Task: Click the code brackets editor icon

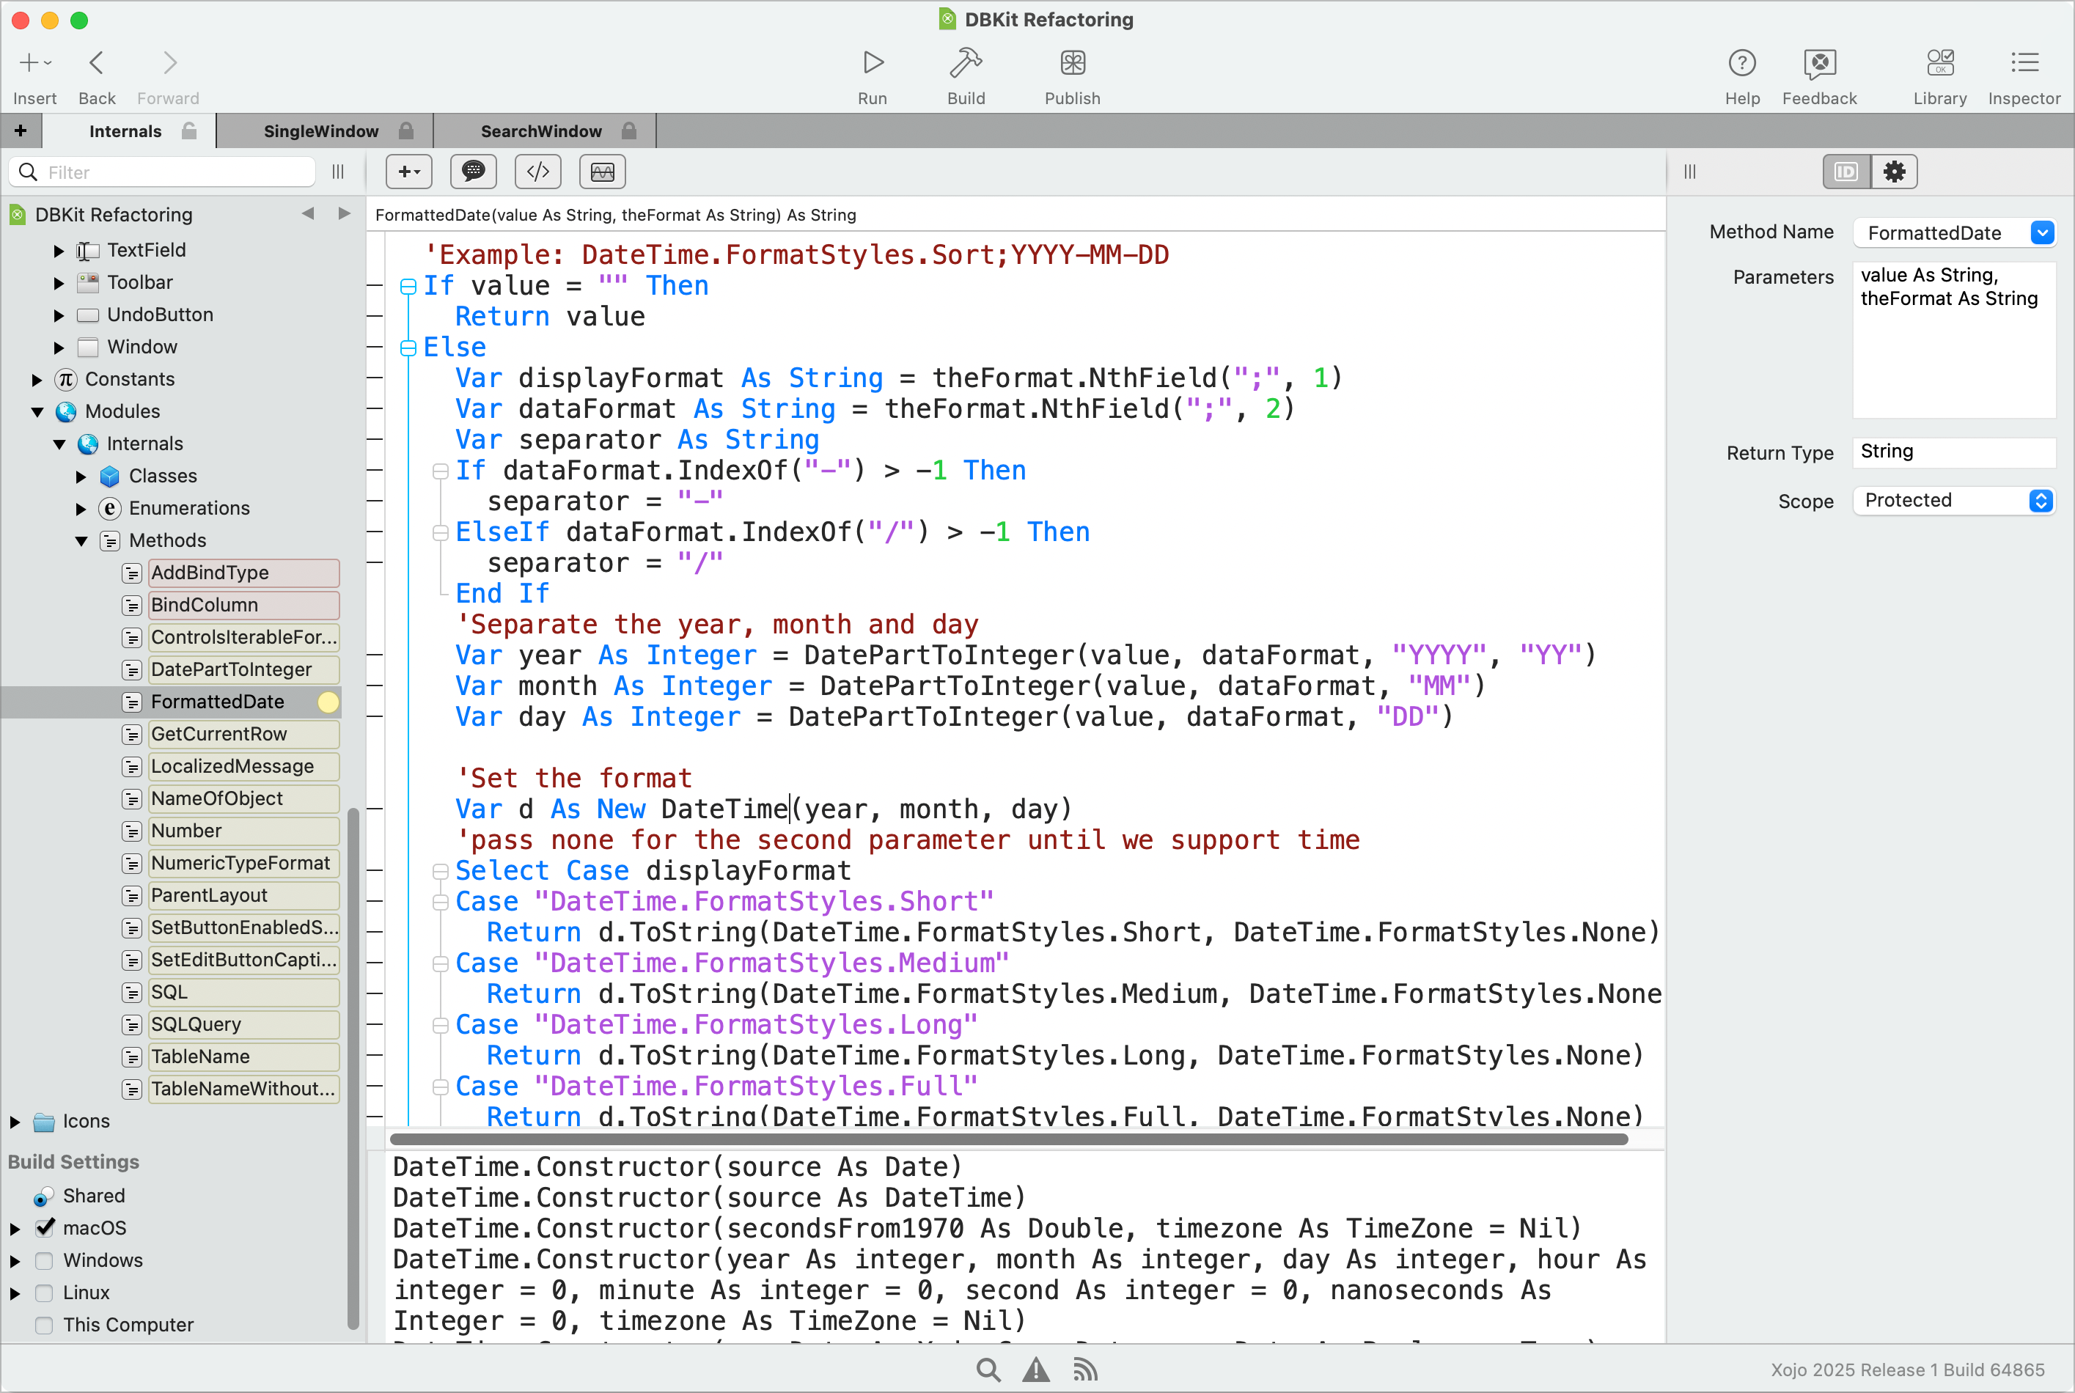Action: [x=538, y=172]
